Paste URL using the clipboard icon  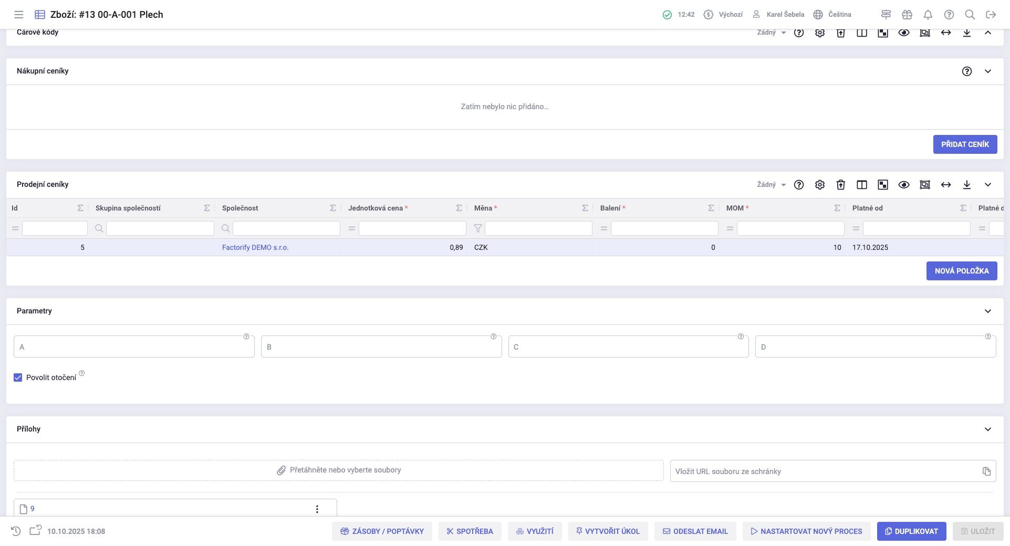pyautogui.click(x=986, y=471)
